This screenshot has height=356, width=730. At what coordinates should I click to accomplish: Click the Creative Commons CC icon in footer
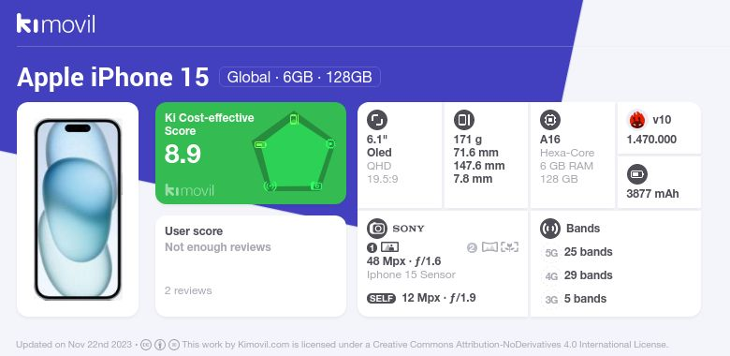tap(146, 345)
